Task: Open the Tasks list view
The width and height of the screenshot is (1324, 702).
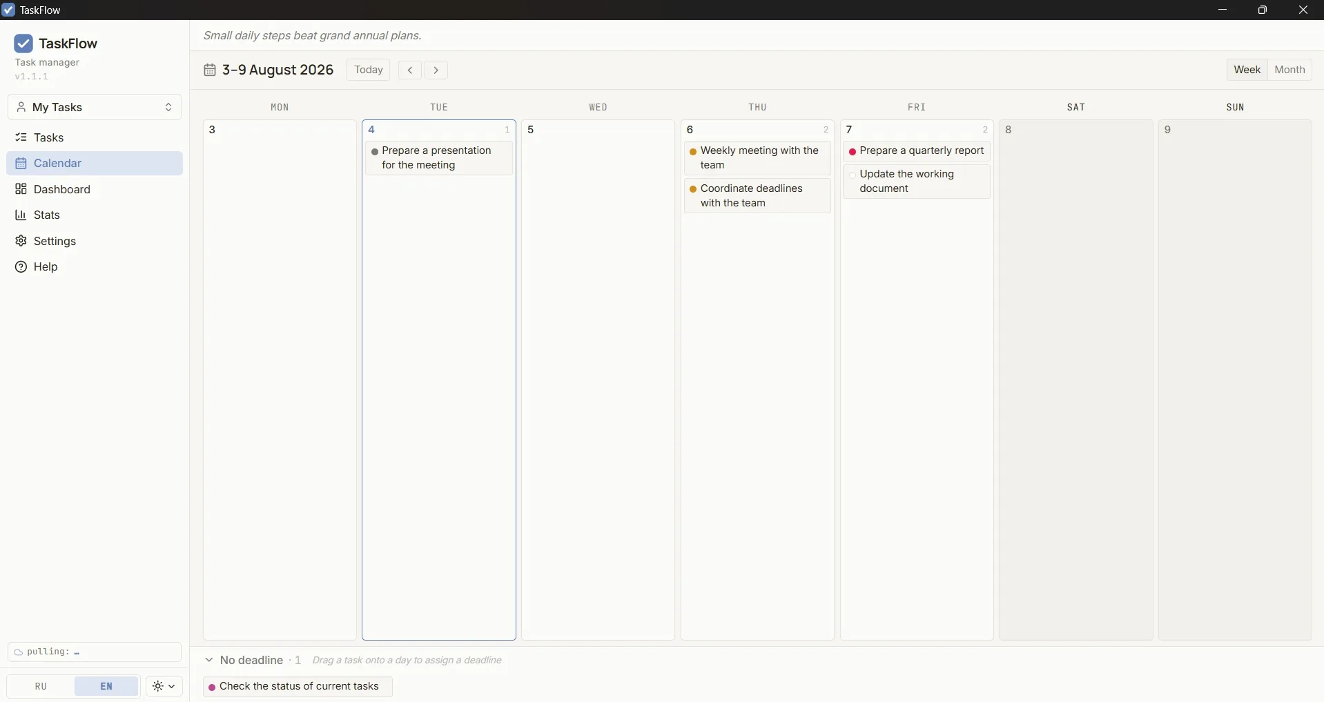Action: [95, 137]
